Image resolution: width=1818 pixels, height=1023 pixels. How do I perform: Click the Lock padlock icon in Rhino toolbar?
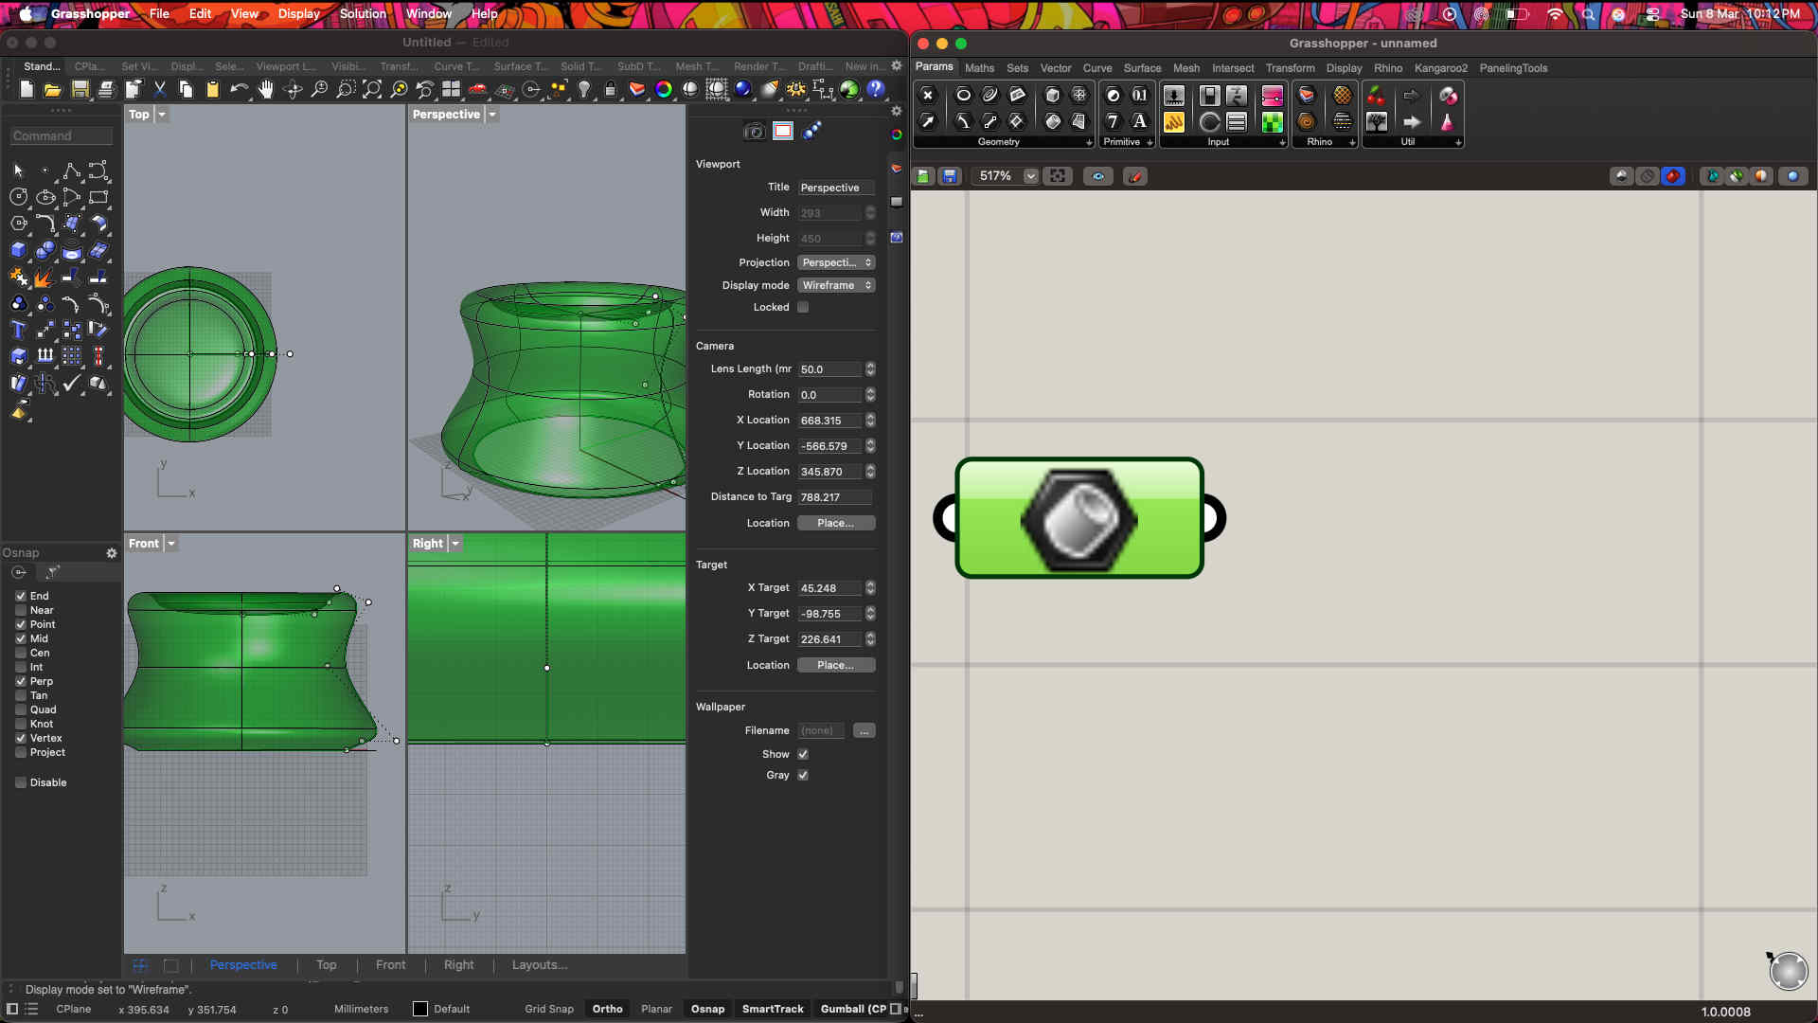[x=611, y=89]
